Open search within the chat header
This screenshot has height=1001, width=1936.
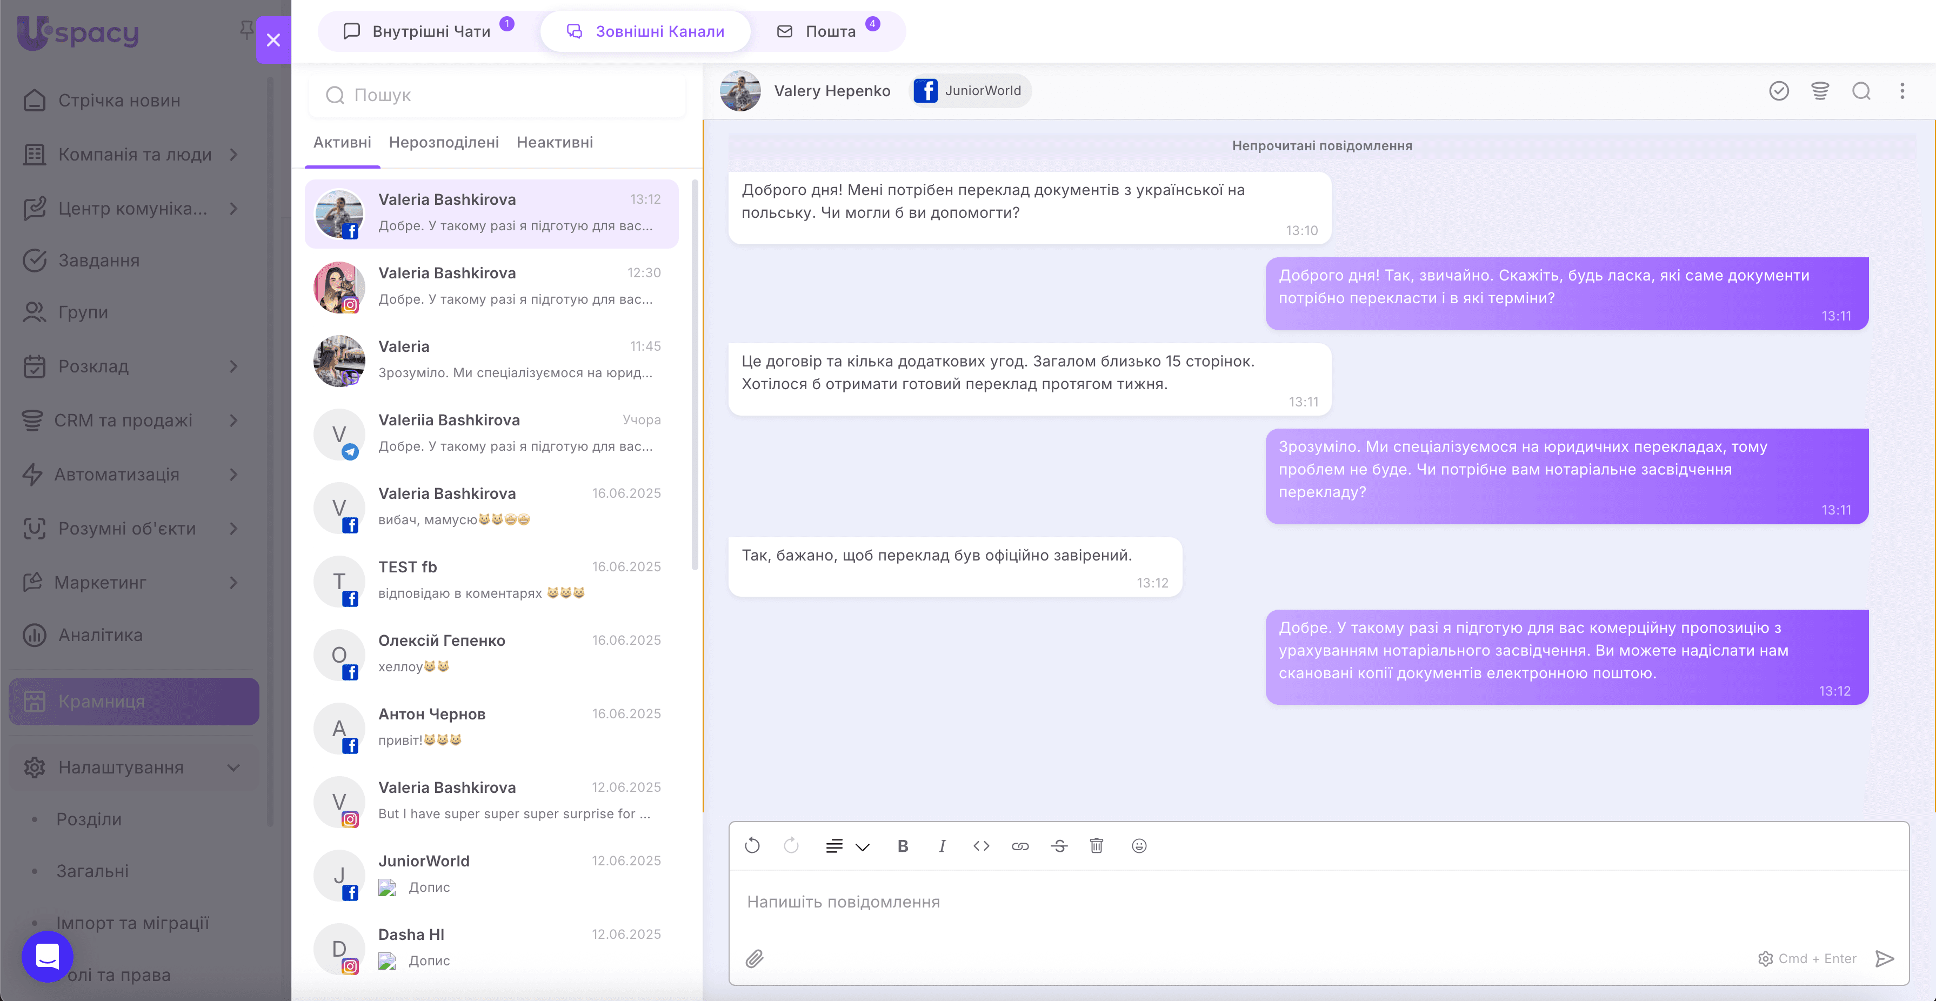point(1861,91)
